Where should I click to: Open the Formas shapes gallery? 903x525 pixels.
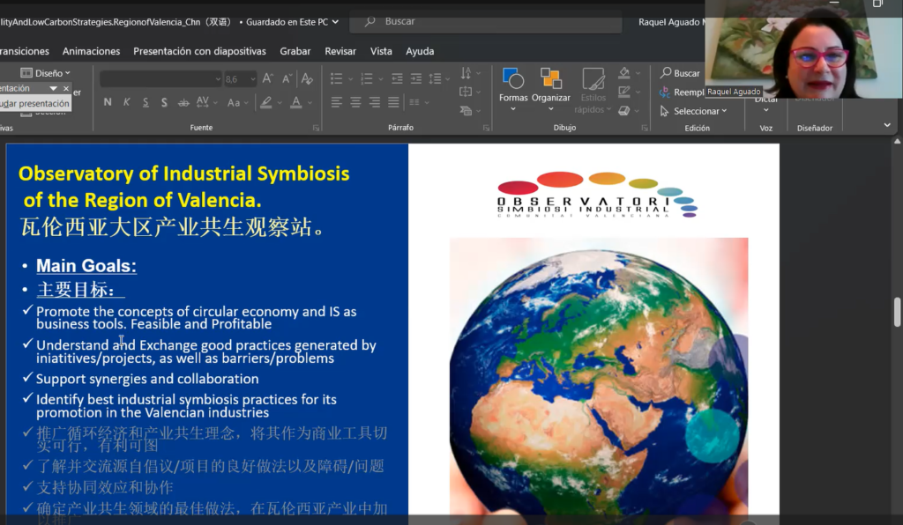(x=513, y=87)
